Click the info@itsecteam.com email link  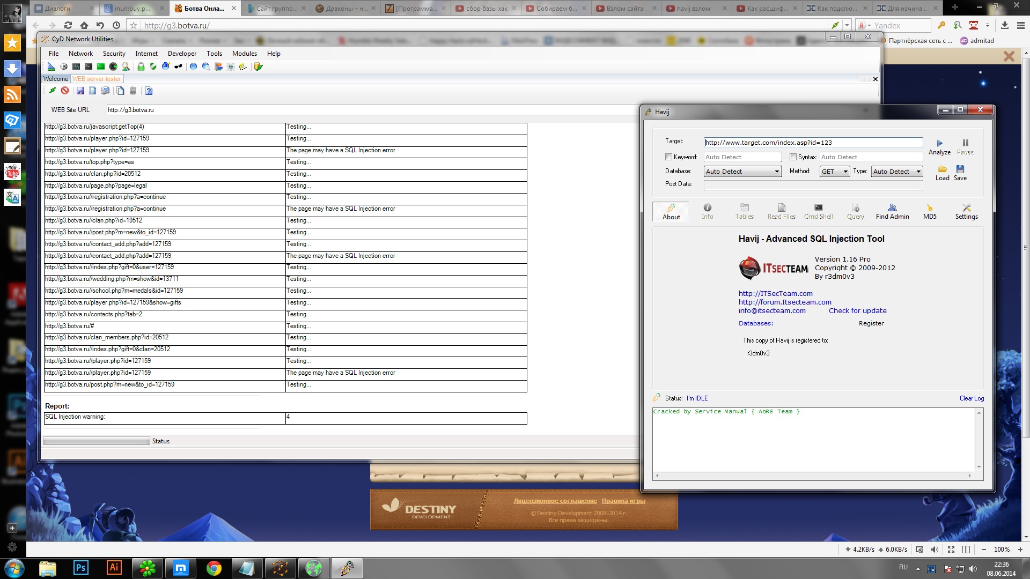772,310
